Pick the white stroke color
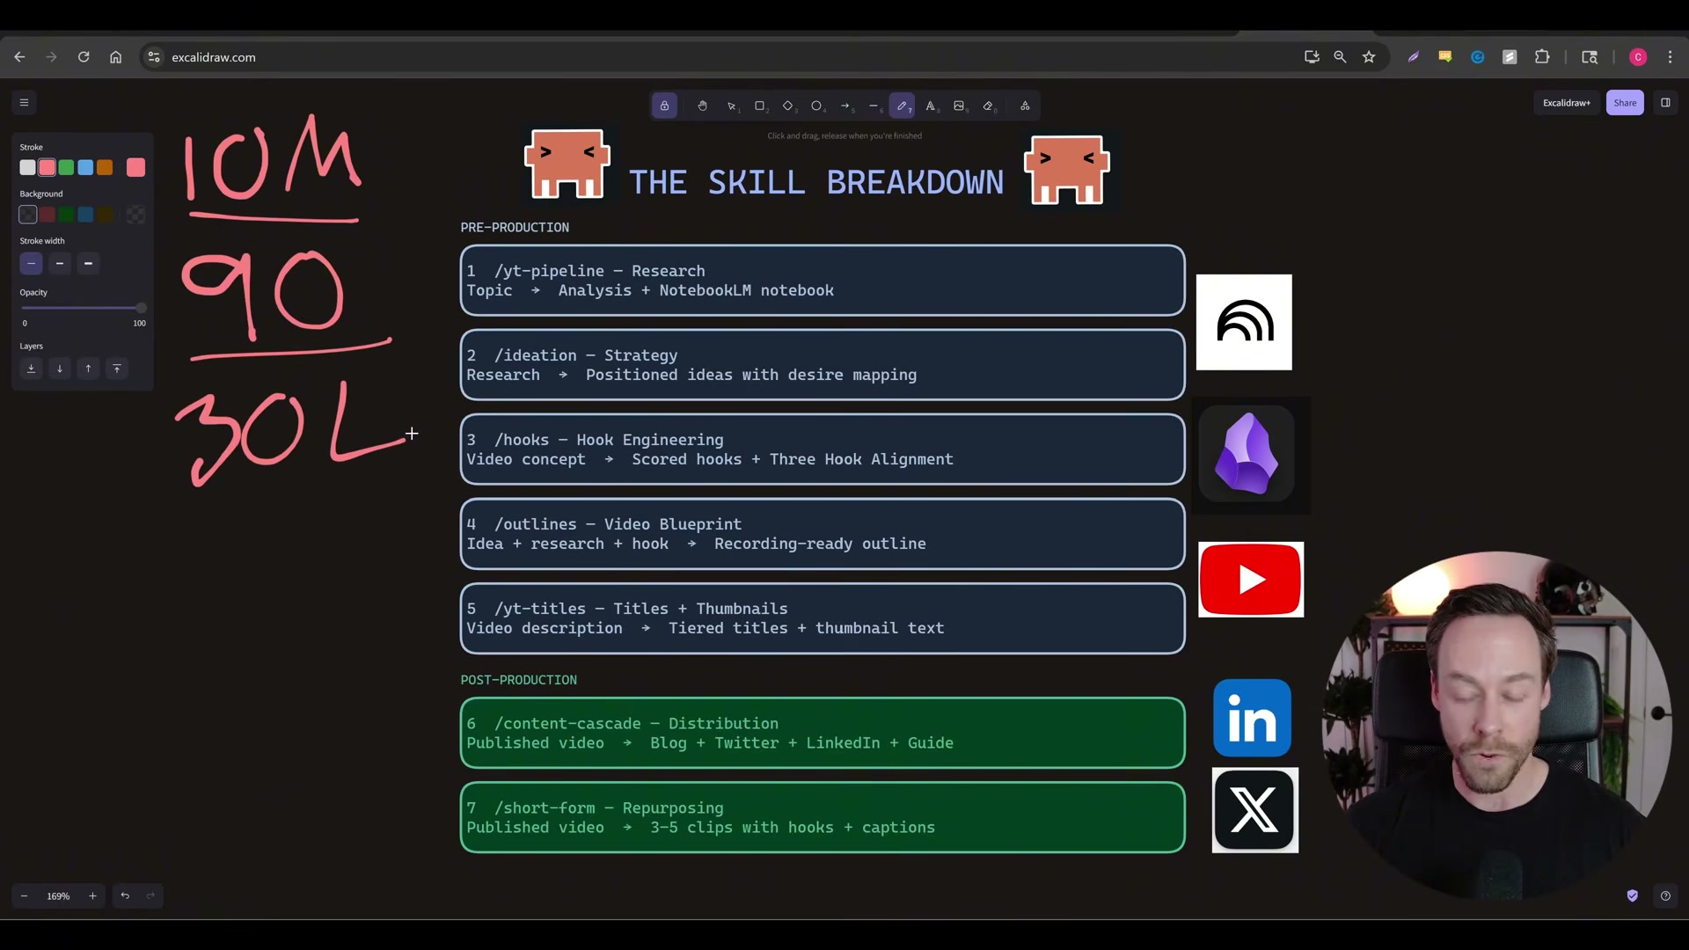This screenshot has height=950, width=1689. click(x=28, y=167)
